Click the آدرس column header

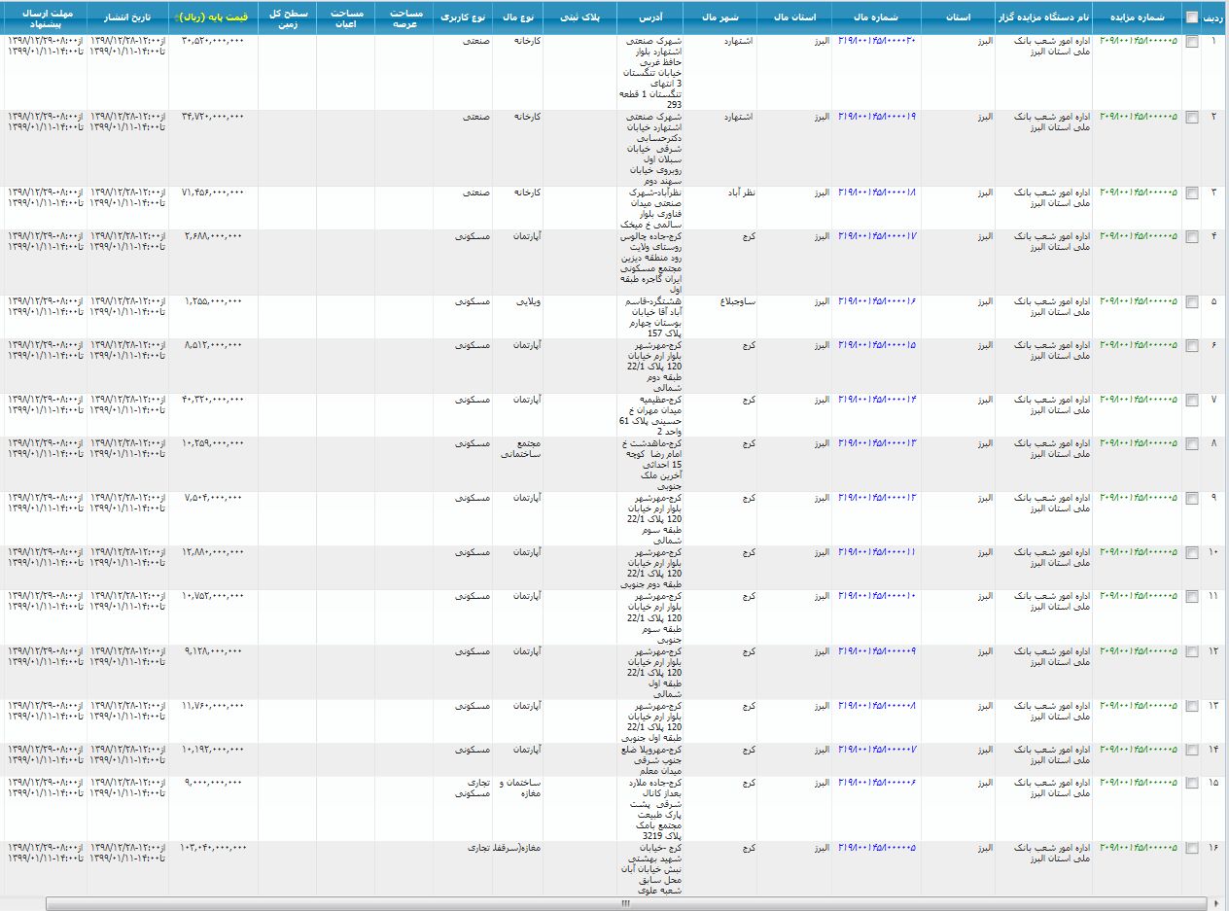click(x=650, y=18)
